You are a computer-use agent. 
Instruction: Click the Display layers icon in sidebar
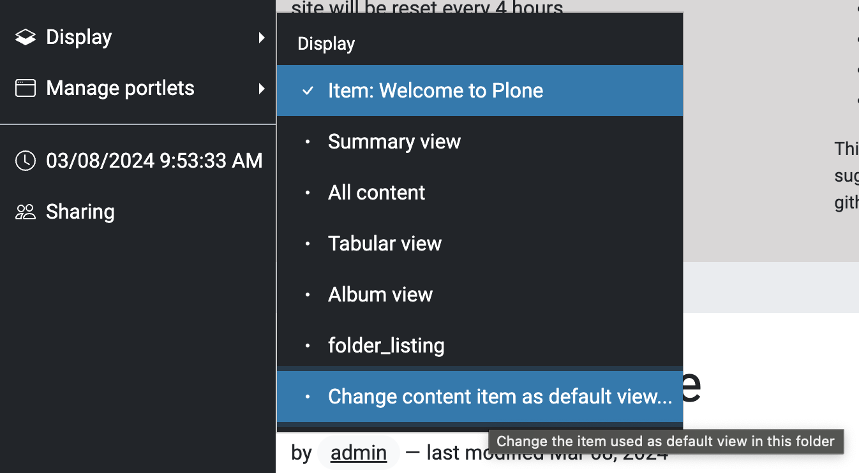click(x=26, y=38)
